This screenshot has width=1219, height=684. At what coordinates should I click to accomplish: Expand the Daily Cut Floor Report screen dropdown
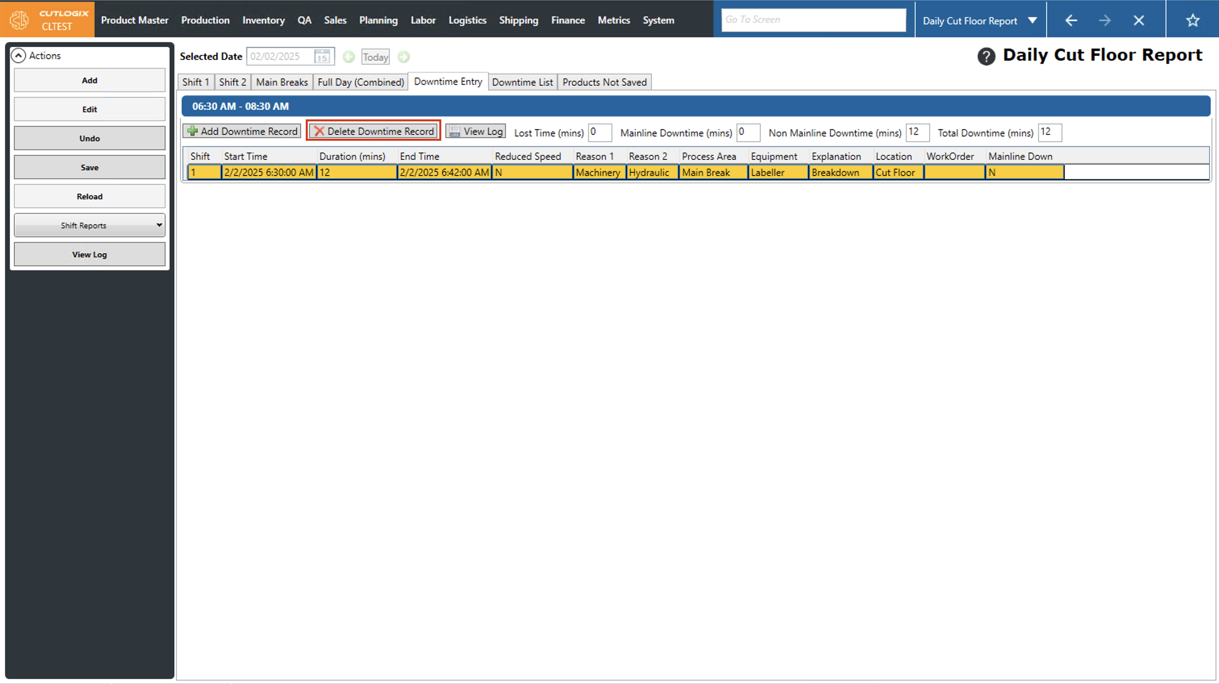pos(1032,20)
